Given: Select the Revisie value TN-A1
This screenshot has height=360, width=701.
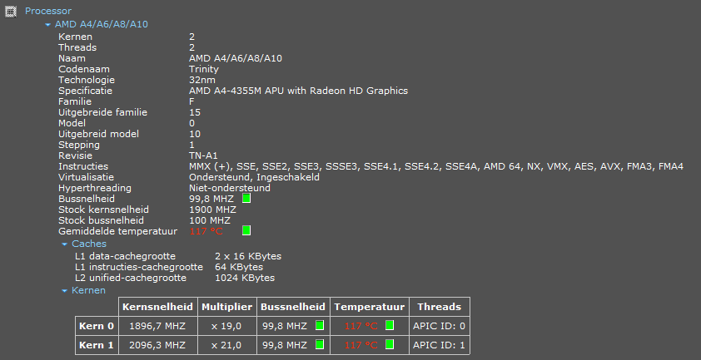Looking at the screenshot, I should 203,155.
